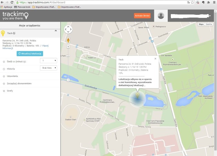The width and height of the screenshot is (217, 156).
Task: Click the yellow device marker on the map
Action: pos(137,94)
